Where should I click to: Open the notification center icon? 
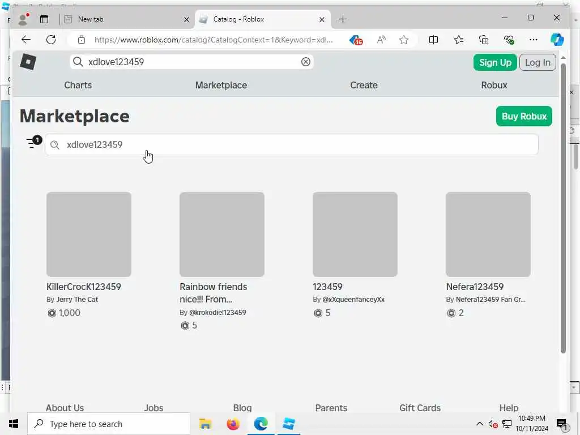562,425
